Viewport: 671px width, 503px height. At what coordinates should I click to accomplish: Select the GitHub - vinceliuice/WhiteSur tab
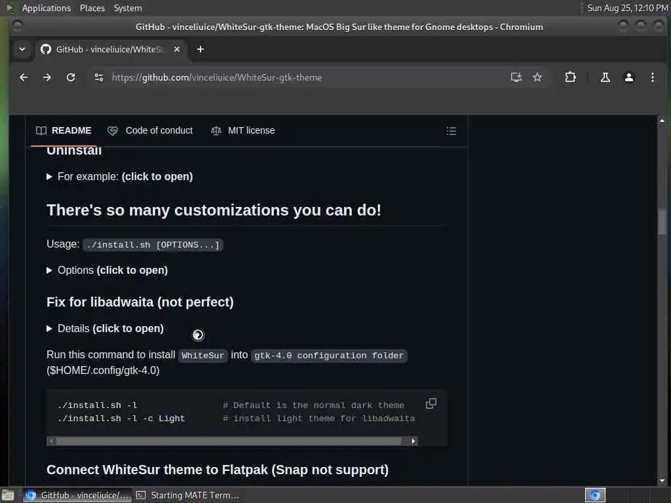pos(110,49)
